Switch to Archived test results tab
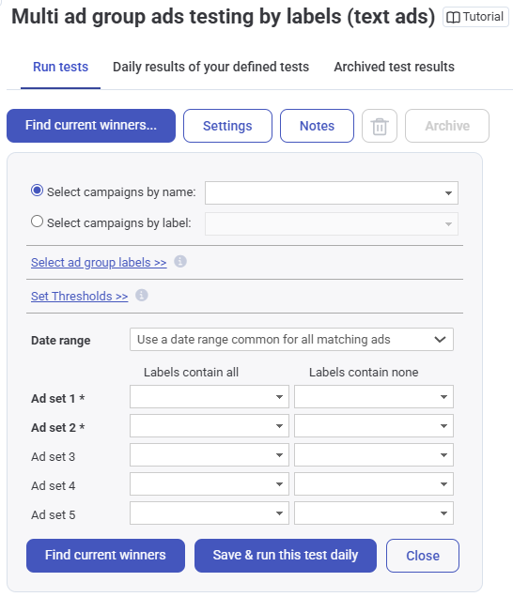513x597 pixels. (x=394, y=67)
